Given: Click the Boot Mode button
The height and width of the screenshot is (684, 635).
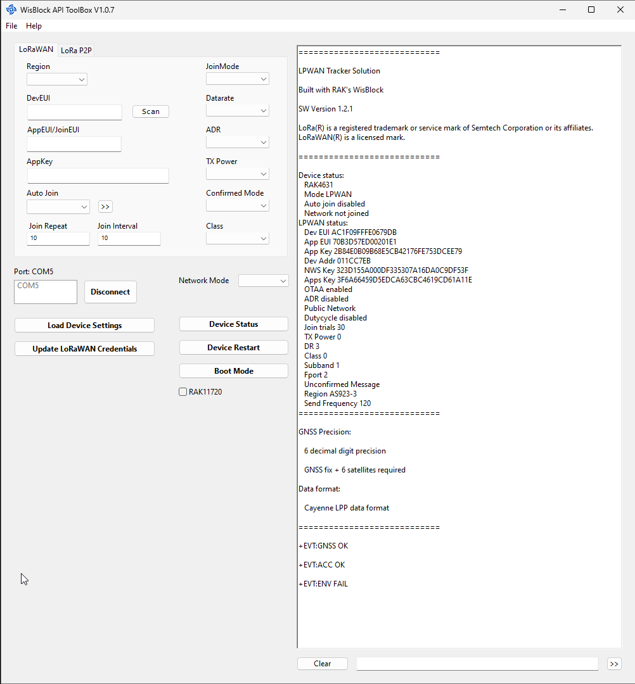Looking at the screenshot, I should point(233,371).
